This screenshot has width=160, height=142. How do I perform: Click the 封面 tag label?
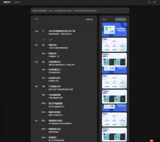pyautogui.click(x=37, y=31)
